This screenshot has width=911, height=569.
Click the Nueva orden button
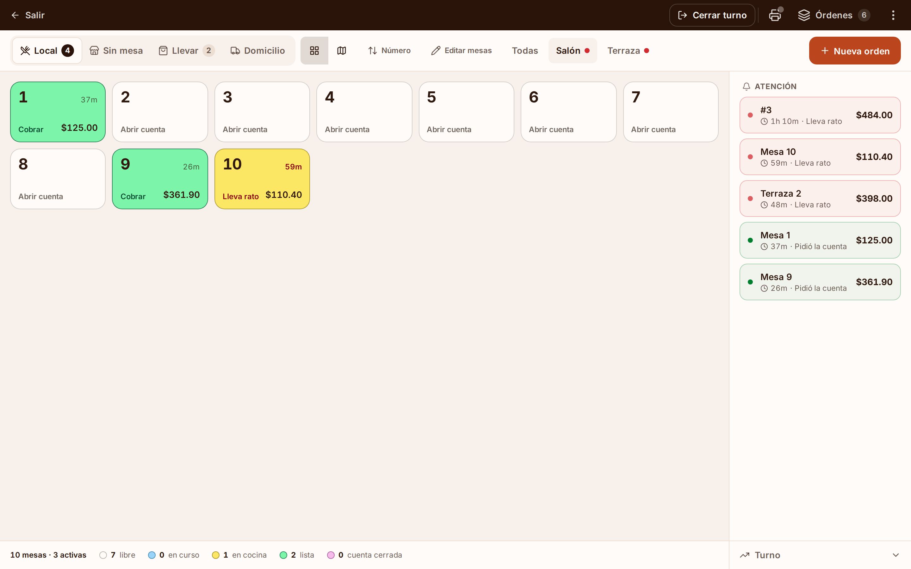point(854,51)
